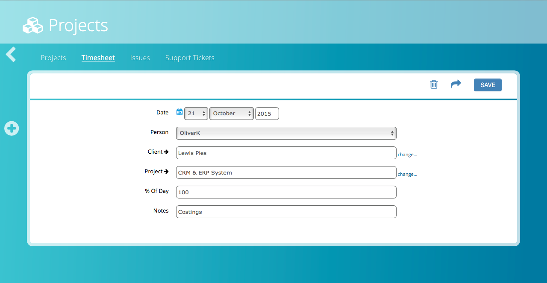Click the change link beside the Client field

pos(407,155)
